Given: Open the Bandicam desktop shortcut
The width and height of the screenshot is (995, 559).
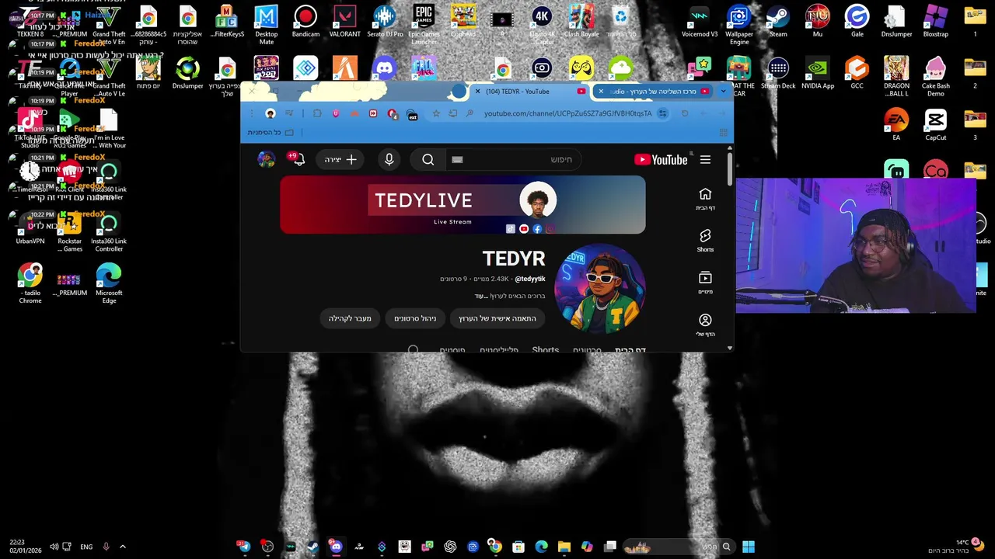Looking at the screenshot, I should click(305, 22).
